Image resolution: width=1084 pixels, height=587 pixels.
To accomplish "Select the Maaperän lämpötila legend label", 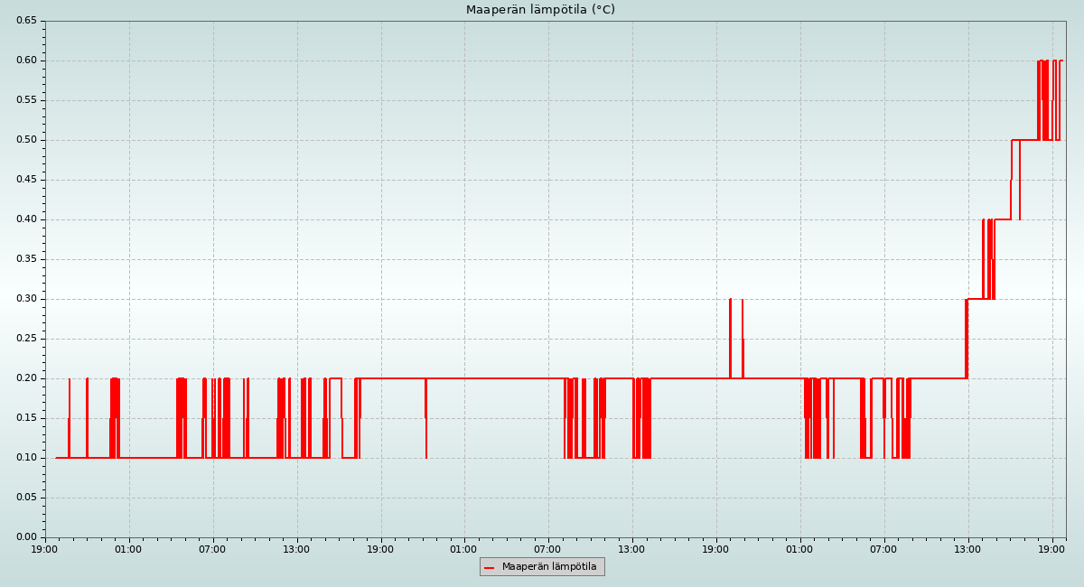I will coord(549,567).
